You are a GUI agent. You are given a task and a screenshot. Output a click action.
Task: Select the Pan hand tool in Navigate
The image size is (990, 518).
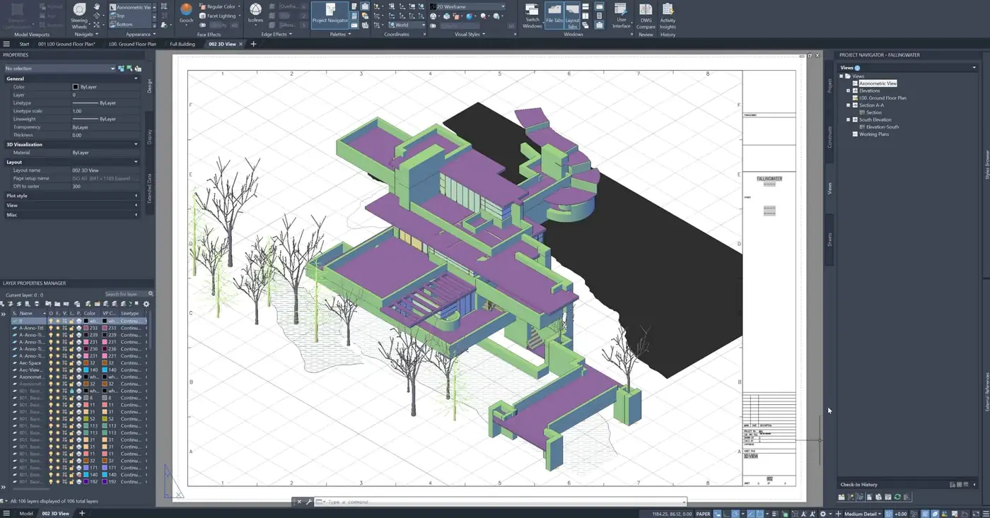(x=97, y=6)
